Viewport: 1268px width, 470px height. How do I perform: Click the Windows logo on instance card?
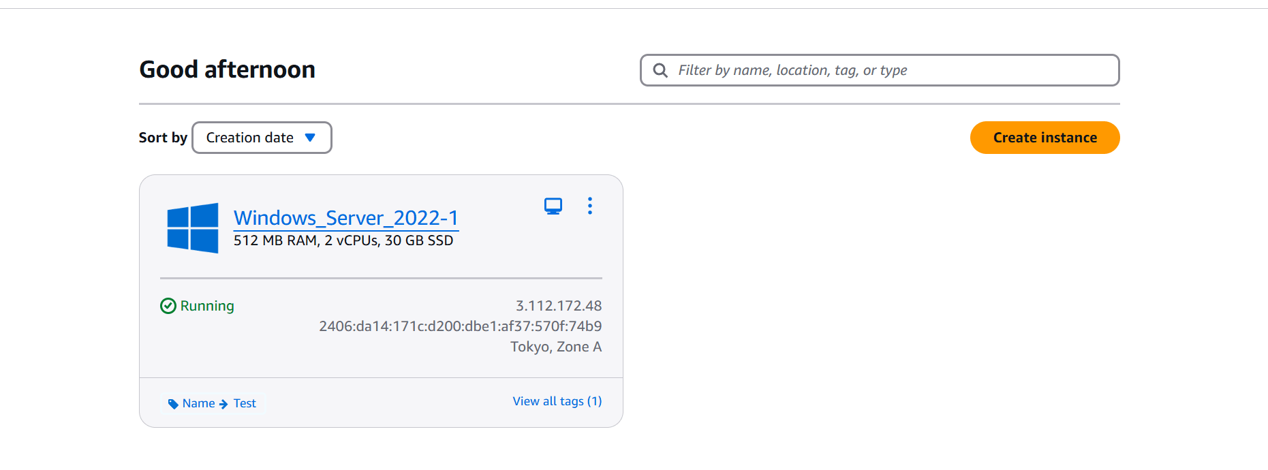tap(193, 228)
